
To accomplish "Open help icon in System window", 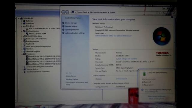I will 172,17.
